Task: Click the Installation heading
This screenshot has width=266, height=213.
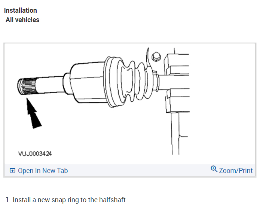Action: coord(21,10)
